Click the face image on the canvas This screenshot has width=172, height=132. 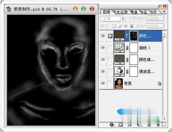point(51,70)
